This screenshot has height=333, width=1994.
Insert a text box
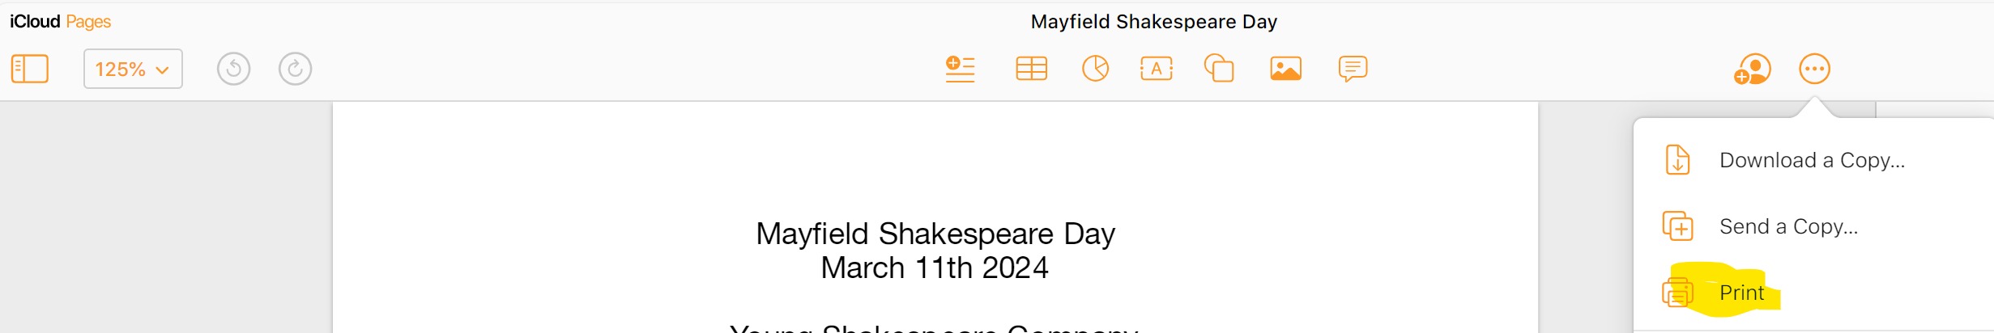(x=1156, y=69)
